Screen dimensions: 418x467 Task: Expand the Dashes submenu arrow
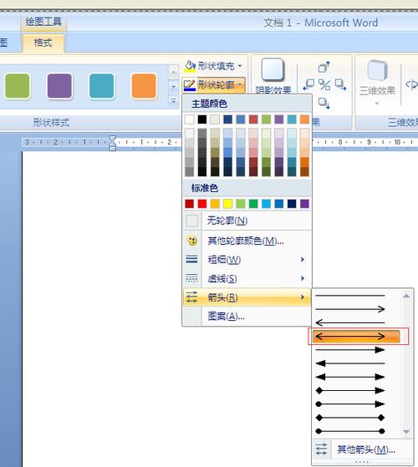tap(303, 278)
